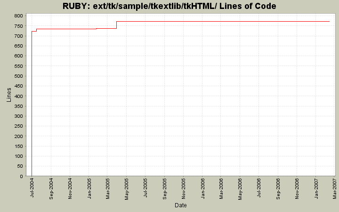The width and height of the screenshot is (339, 212).
Task: Click the 'Jul-2004' date label
Action: (x=32, y=188)
